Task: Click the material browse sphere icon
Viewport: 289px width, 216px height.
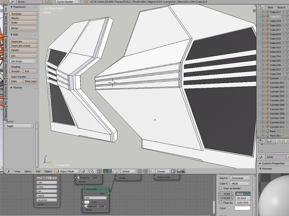Action: pos(261,157)
